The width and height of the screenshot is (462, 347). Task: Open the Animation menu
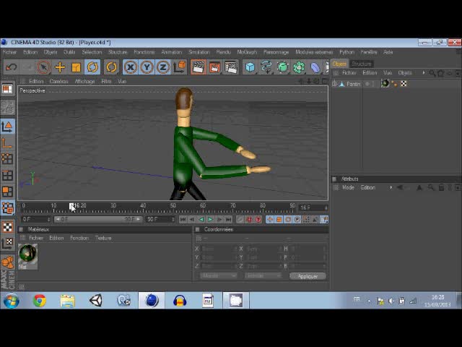[x=171, y=52]
